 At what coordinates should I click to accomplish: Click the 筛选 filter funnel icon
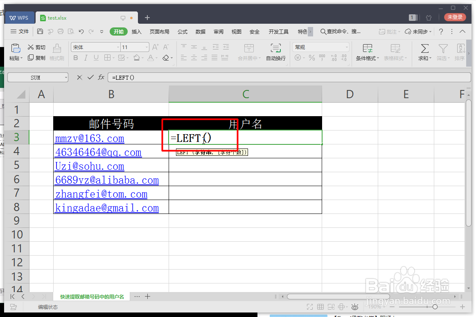point(443,48)
